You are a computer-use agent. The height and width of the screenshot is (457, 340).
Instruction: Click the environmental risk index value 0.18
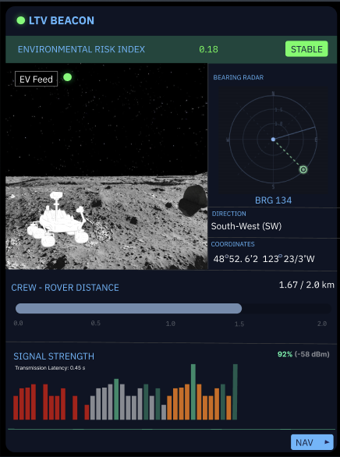coord(209,49)
